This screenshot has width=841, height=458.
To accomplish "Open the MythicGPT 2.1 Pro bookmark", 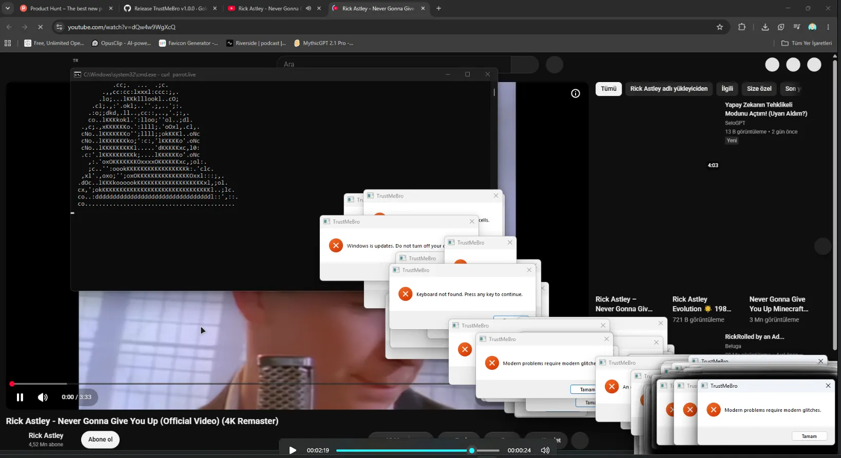I will [x=323, y=43].
